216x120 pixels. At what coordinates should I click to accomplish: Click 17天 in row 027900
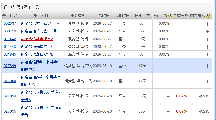(142, 81)
